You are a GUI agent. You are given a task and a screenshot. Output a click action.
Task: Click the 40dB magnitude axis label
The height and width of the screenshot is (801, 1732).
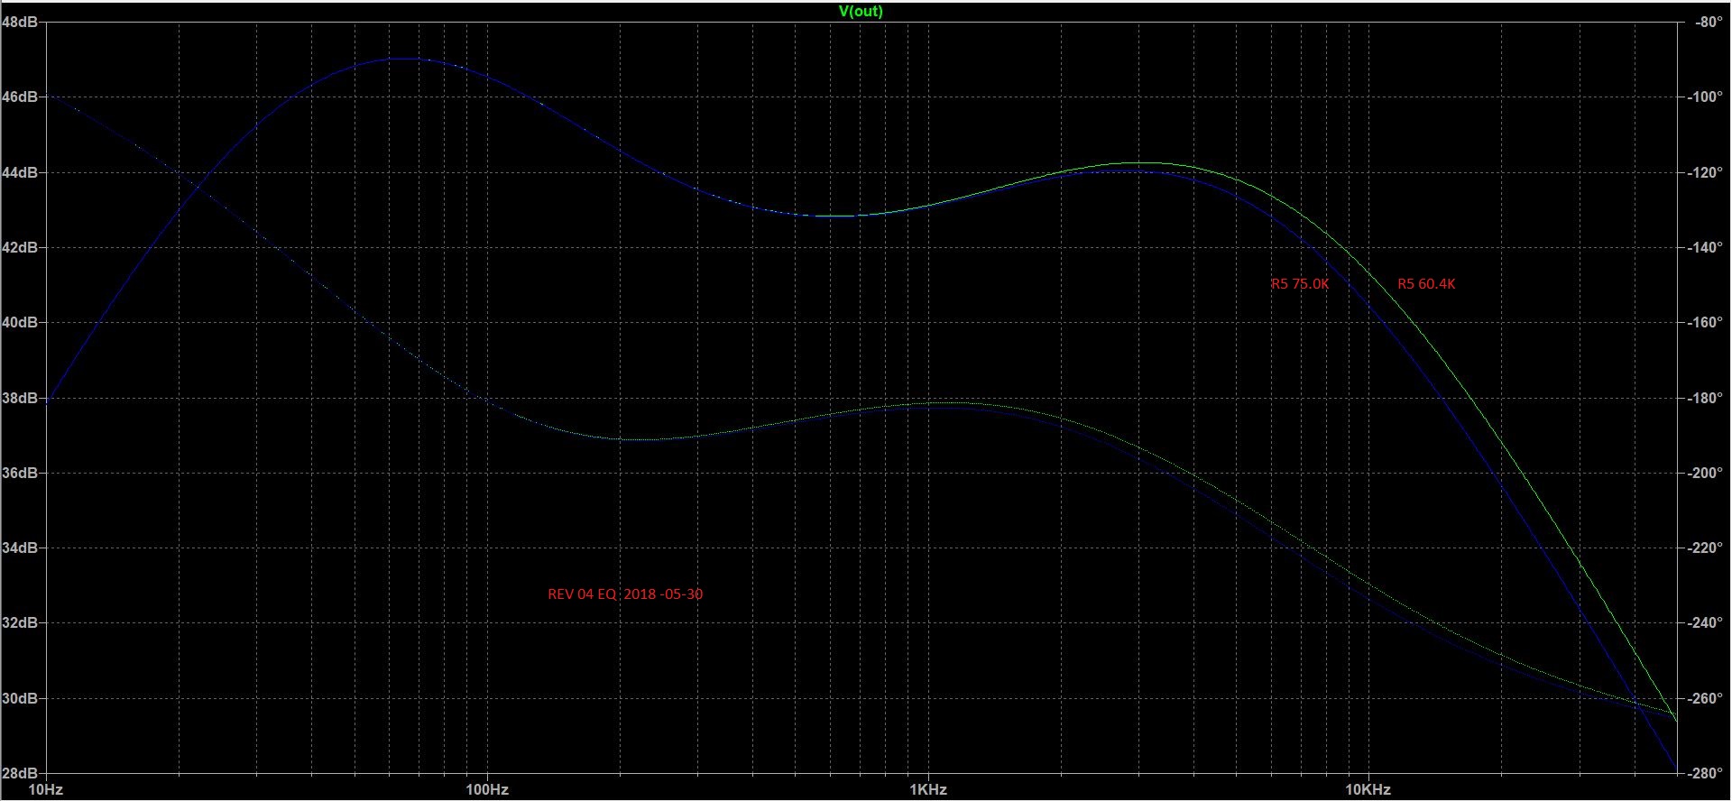[19, 322]
